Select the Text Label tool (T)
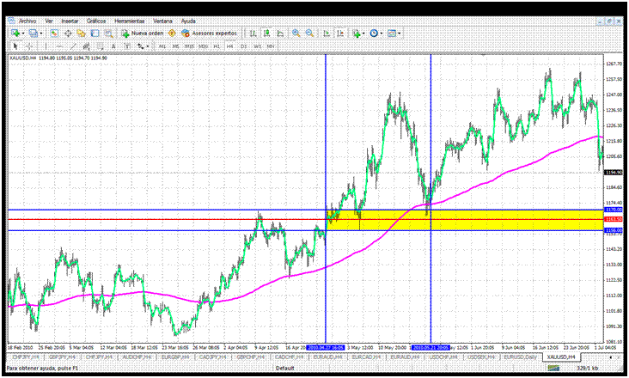The height and width of the screenshot is (378, 629). click(127, 46)
